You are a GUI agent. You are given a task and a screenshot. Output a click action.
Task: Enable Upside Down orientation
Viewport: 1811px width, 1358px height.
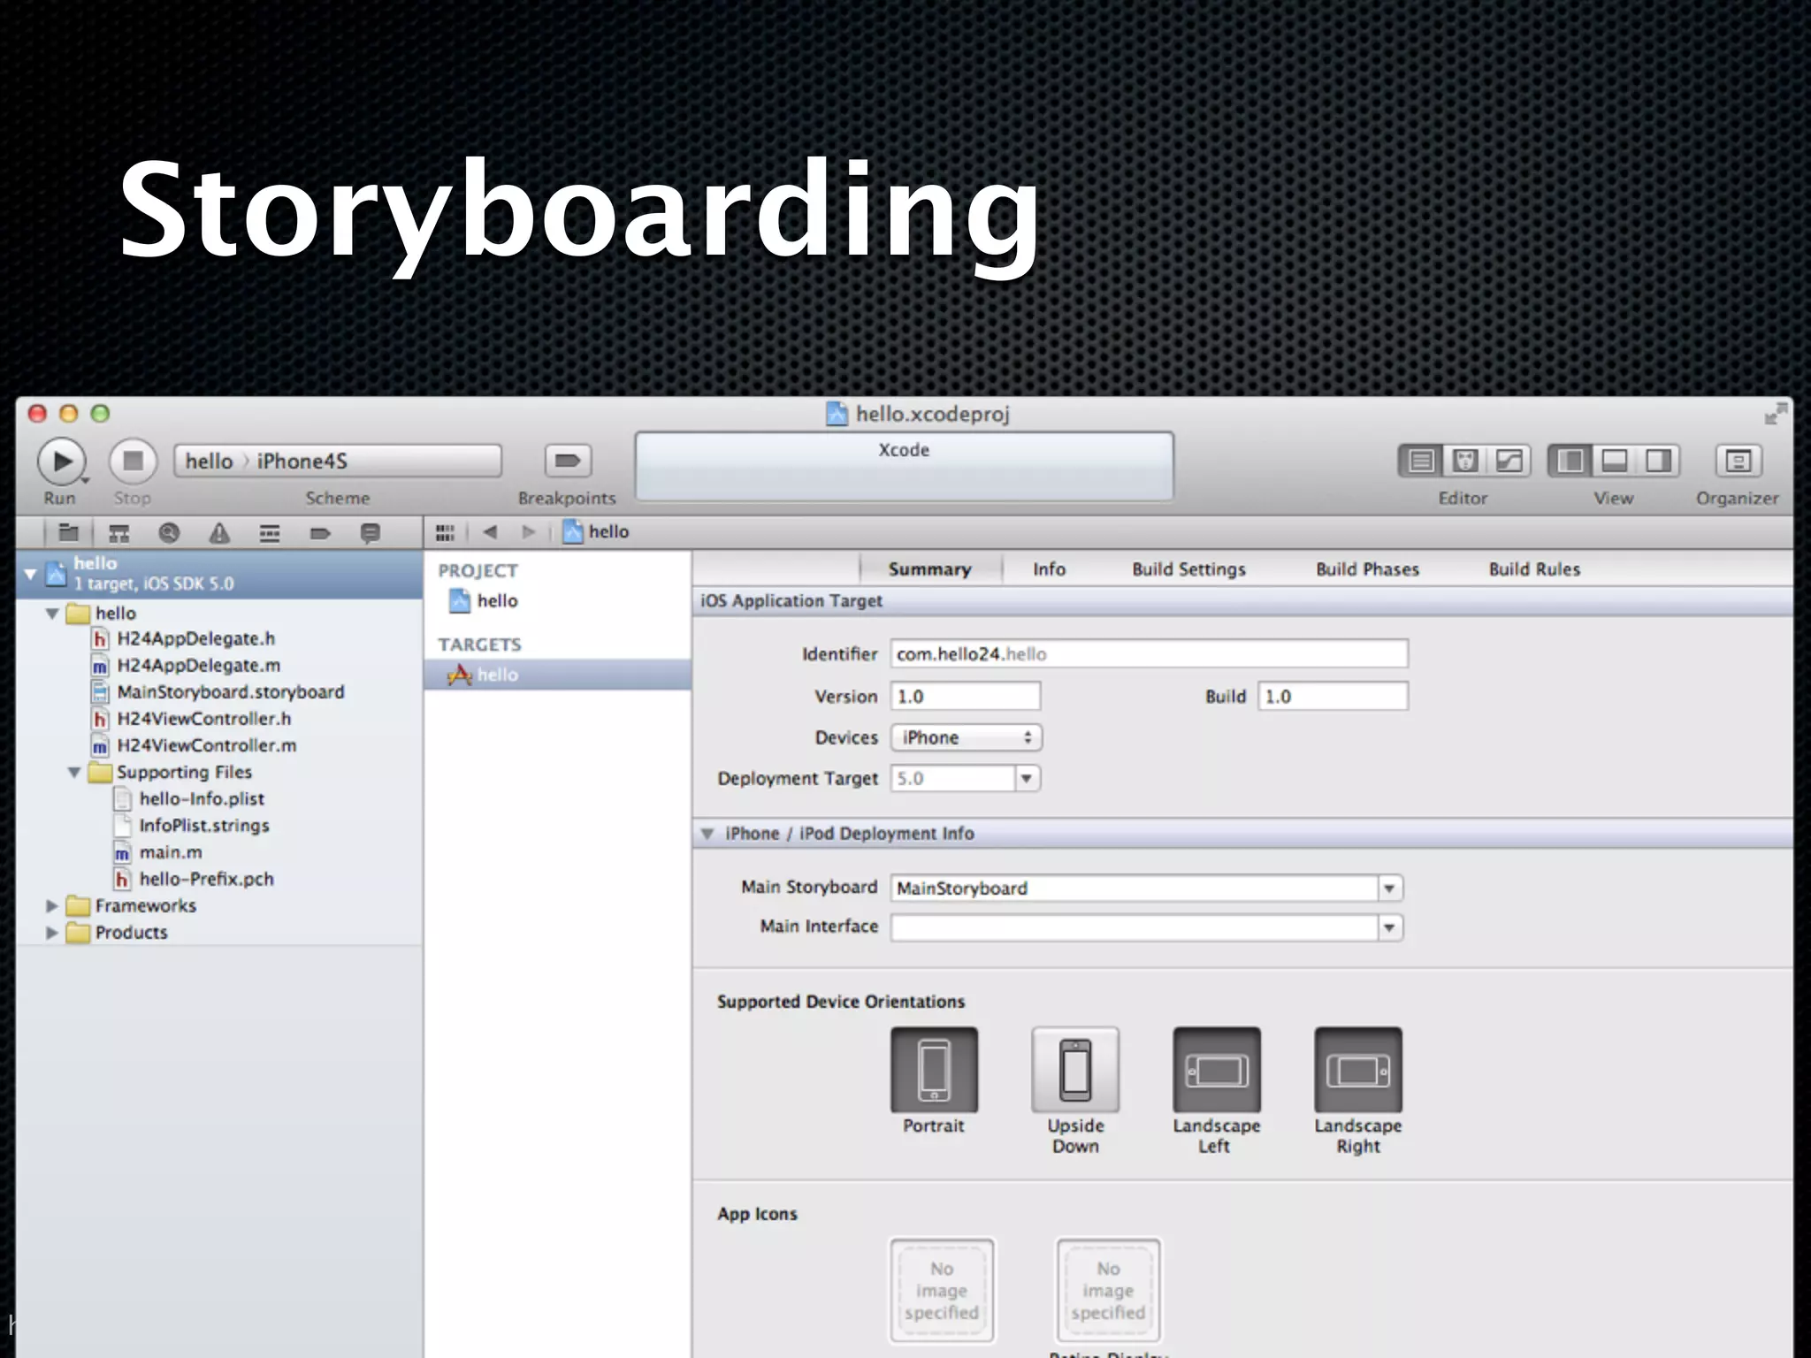pos(1075,1069)
